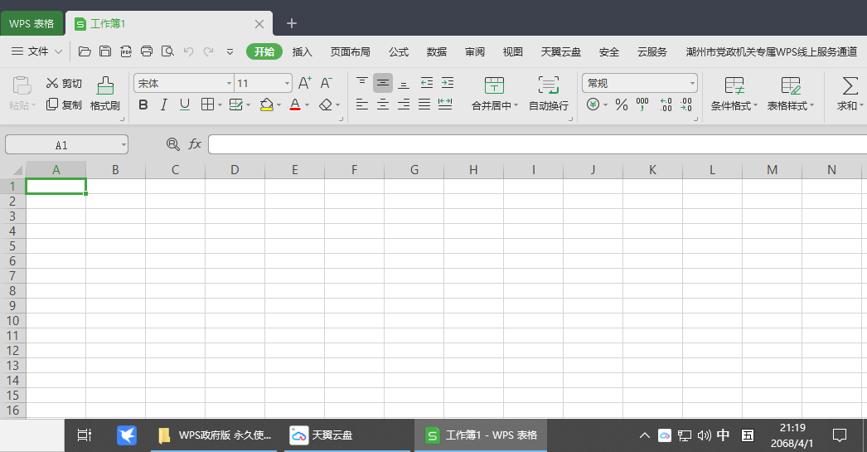Select column header D
867x452 pixels.
235,170
